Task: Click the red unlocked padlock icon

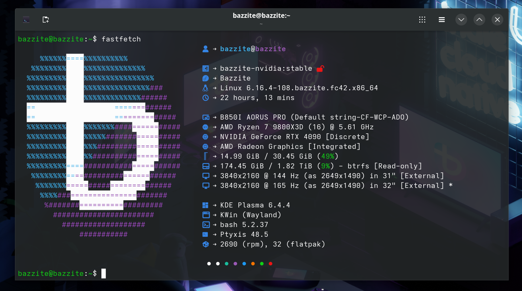Action: 320,68
